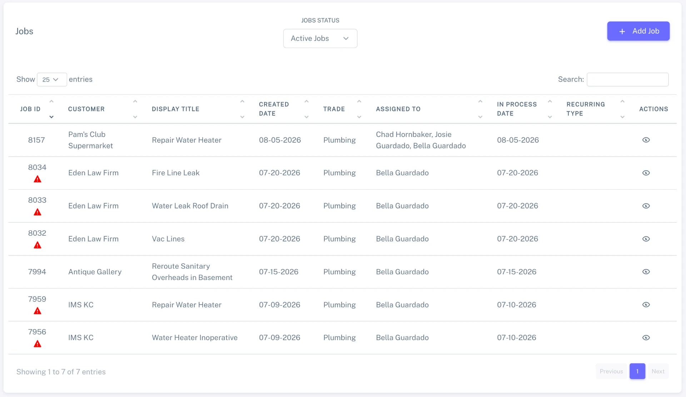Click Water Leak Roof Drain title
Viewport: 686px width, 397px height.
[x=190, y=206]
